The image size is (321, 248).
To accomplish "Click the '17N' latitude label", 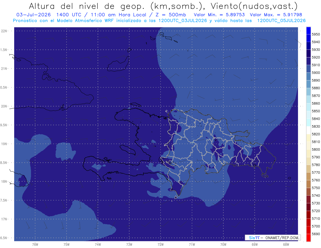I will (4, 219).
